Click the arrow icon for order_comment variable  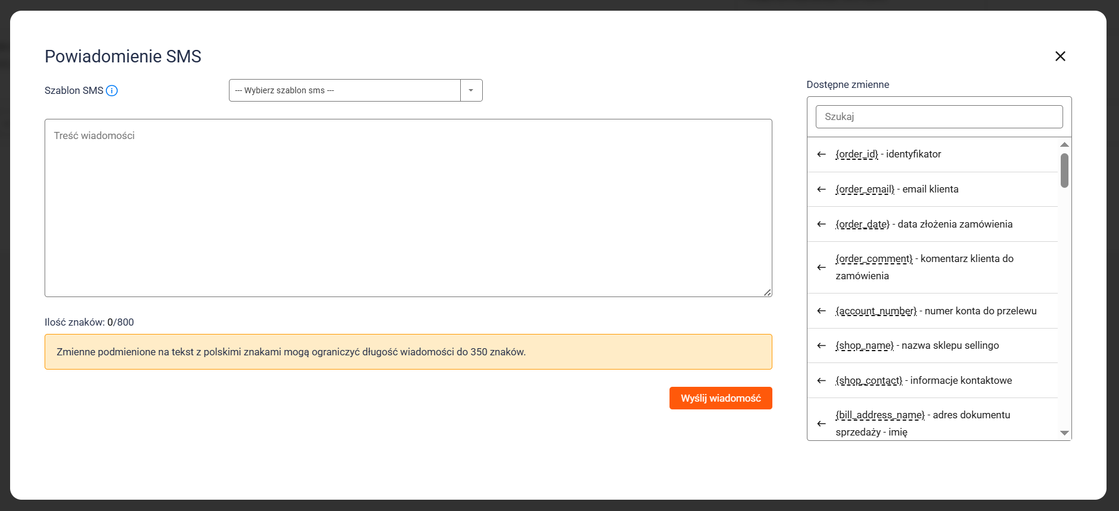coord(821,267)
